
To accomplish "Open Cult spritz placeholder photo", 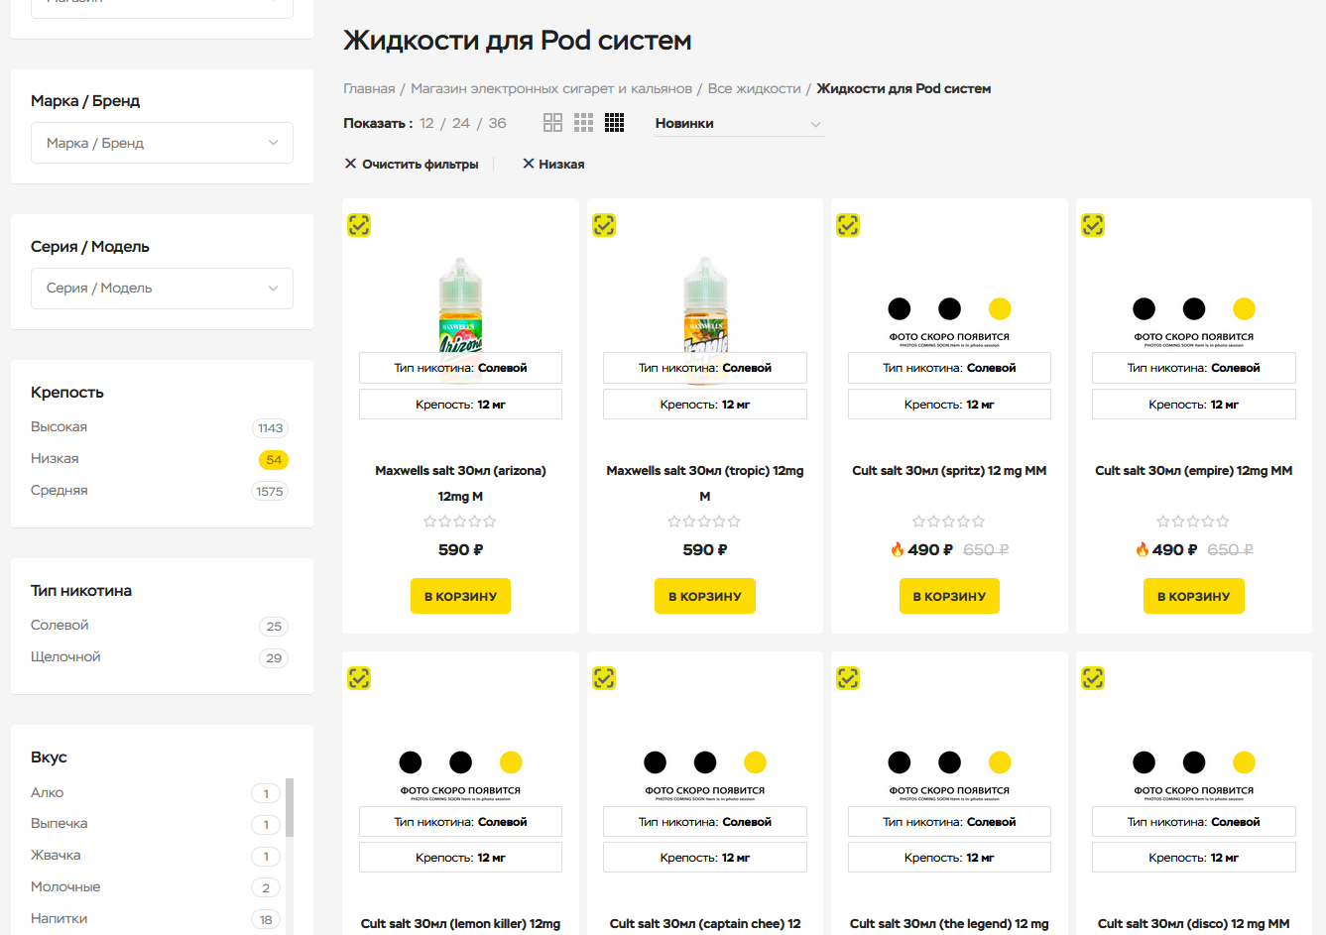I will [x=949, y=321].
